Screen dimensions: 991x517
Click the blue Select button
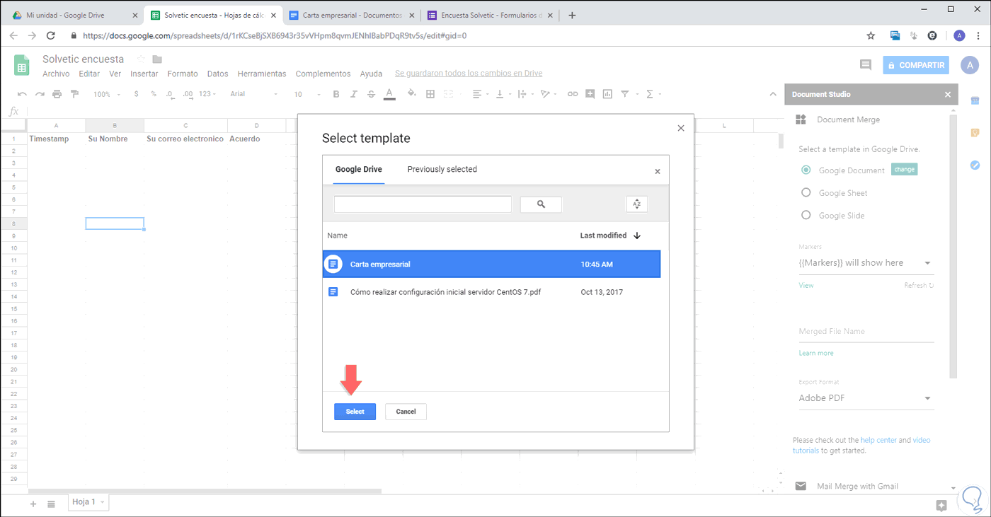[355, 412]
